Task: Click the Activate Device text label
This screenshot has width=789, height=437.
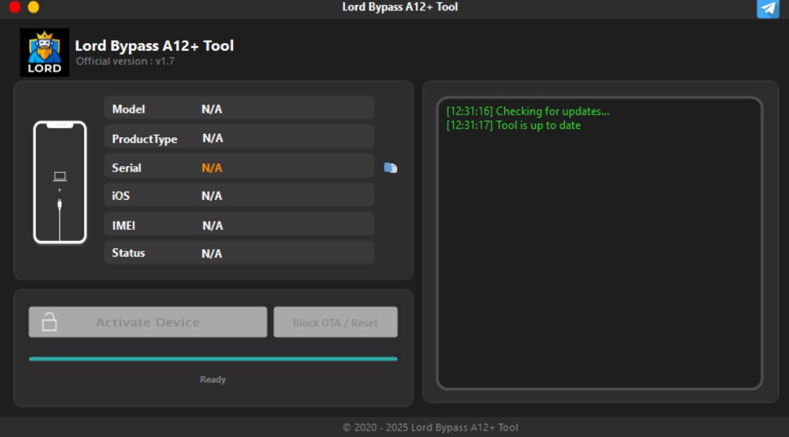Action: (x=148, y=322)
